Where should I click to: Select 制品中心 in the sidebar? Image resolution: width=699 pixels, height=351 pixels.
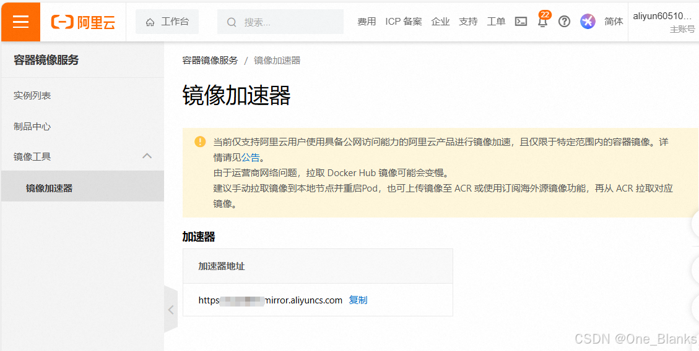pos(82,126)
